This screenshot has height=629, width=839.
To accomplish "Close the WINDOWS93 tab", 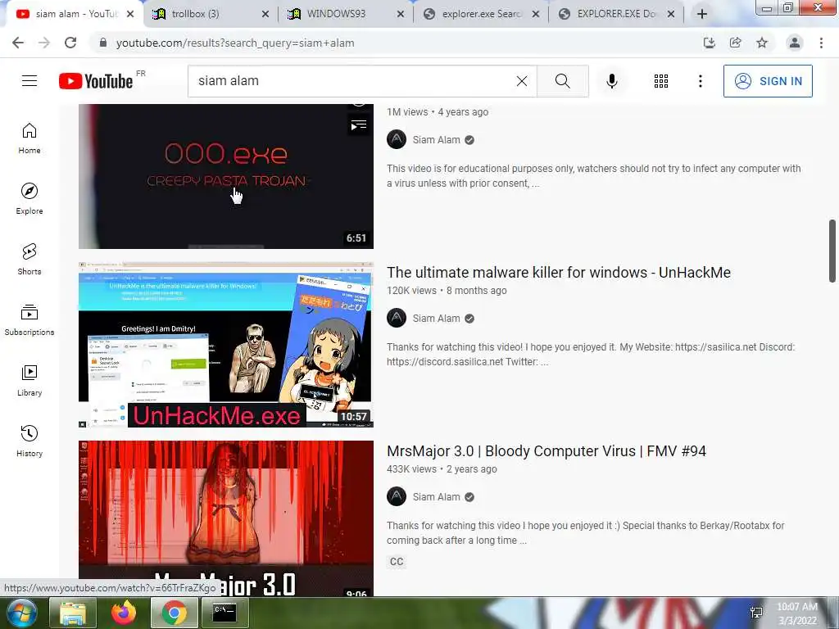I will [400, 14].
